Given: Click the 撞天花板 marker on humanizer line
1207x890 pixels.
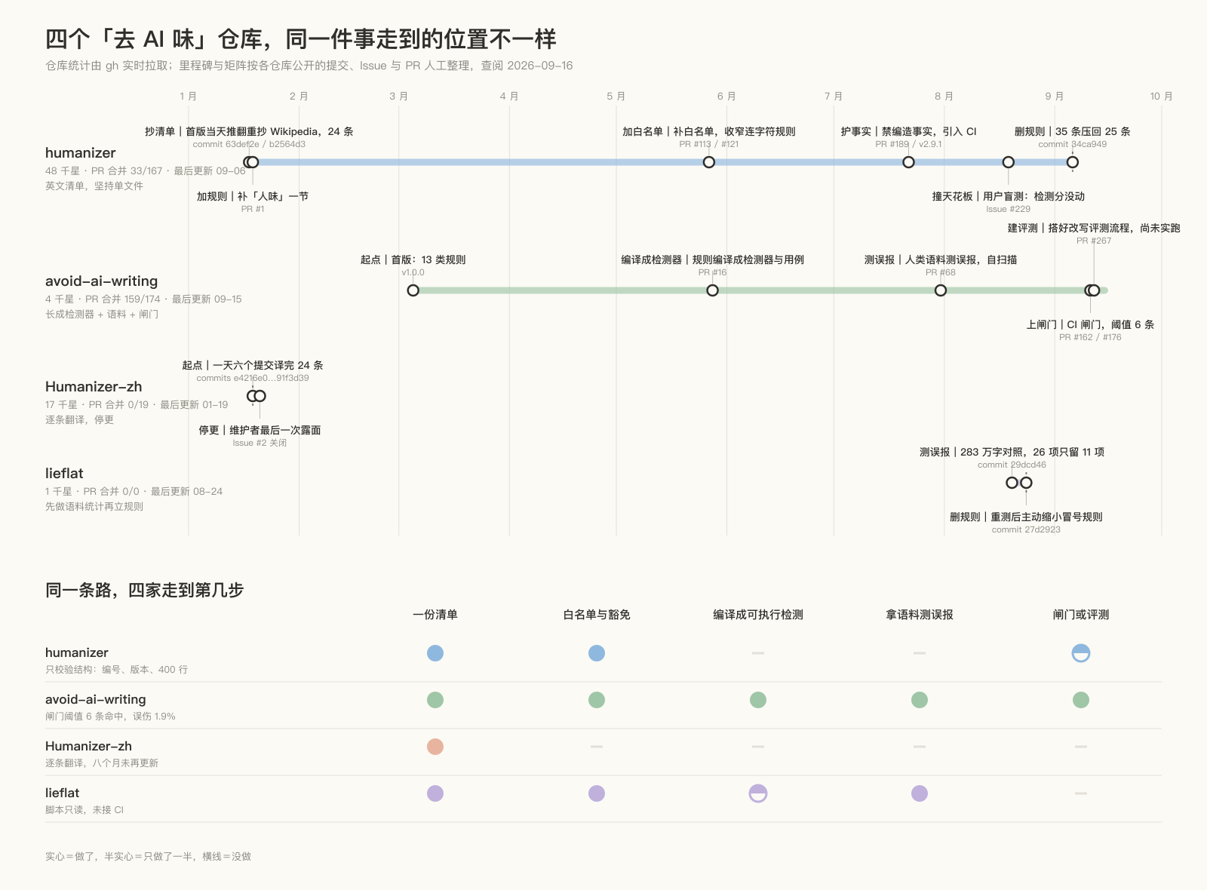Looking at the screenshot, I should (1009, 162).
